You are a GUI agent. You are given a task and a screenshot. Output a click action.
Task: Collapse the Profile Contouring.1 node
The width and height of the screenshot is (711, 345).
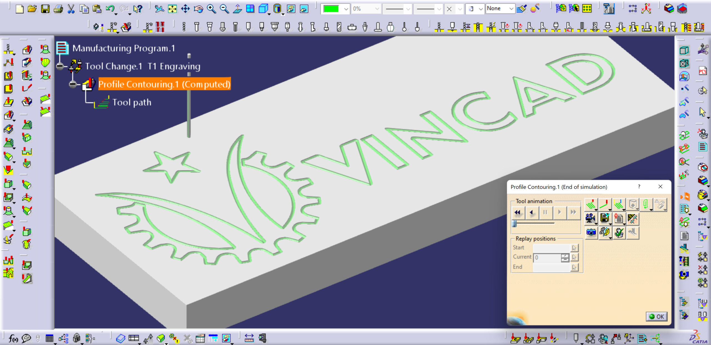coord(73,84)
